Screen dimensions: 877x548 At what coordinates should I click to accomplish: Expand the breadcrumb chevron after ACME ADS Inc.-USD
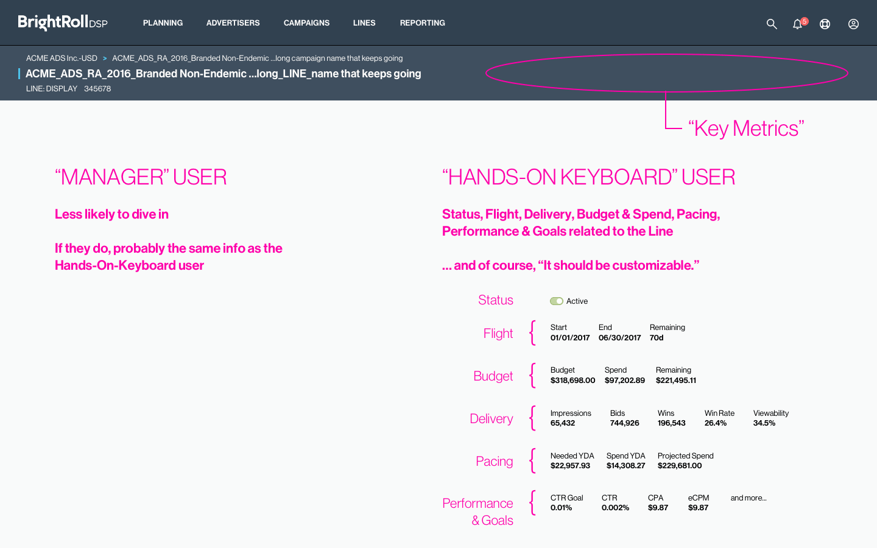point(105,58)
